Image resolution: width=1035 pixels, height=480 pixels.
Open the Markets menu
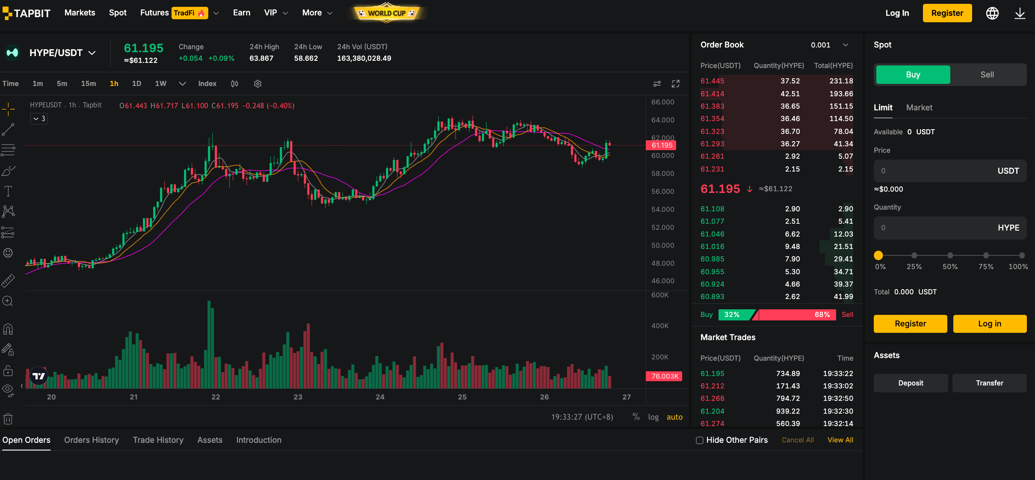click(80, 13)
